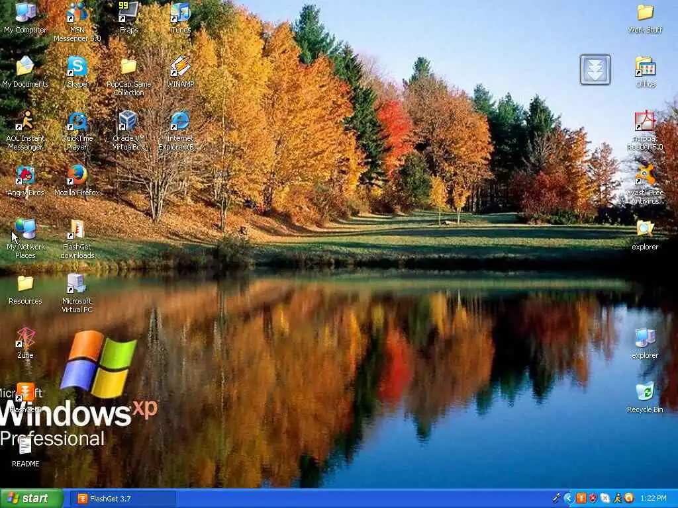Launch Acrobat Reader 5.0 shortcut
The height and width of the screenshot is (508, 678).
(x=645, y=130)
